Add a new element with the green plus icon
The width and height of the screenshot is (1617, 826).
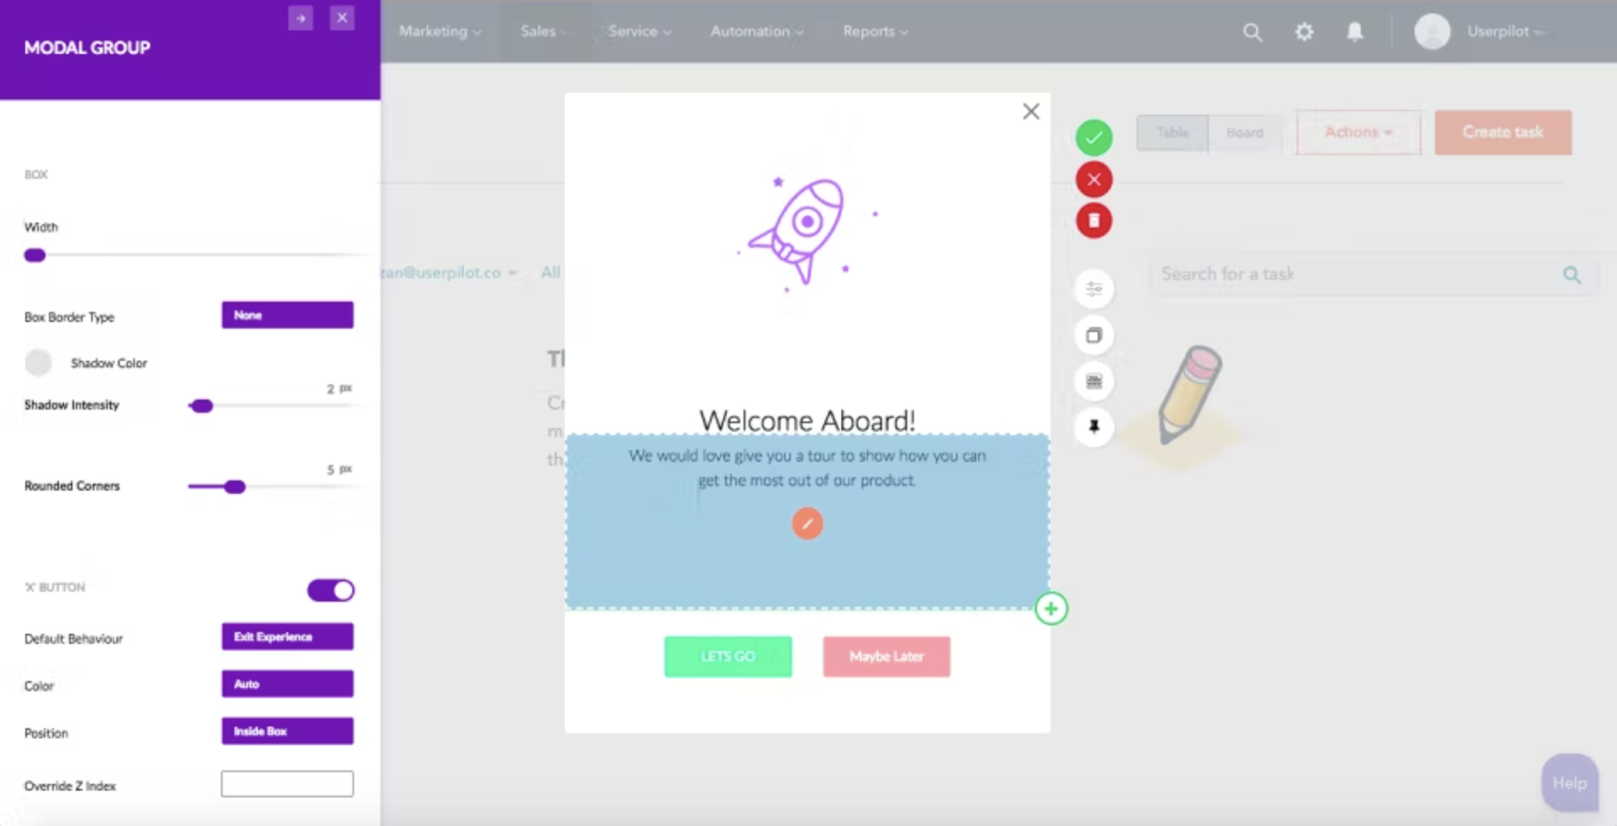coord(1051,608)
